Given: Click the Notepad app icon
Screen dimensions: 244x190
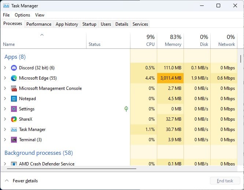Looking at the screenshot, I should [x=14, y=99].
